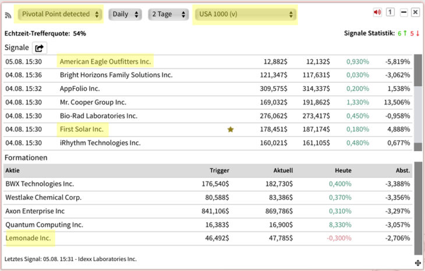This screenshot has width=425, height=271.
Task: Open the Pivotal Point detected dropdown
Action: coord(60,14)
